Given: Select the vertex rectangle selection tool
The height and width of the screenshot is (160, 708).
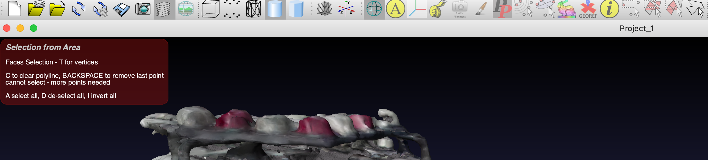Looking at the screenshot, I should pos(631,9).
